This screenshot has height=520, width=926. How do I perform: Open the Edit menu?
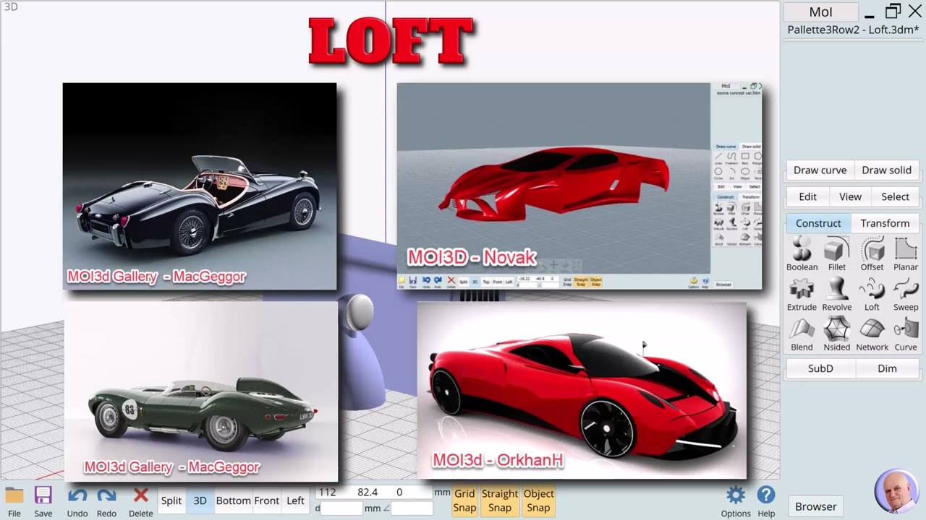[x=807, y=196]
